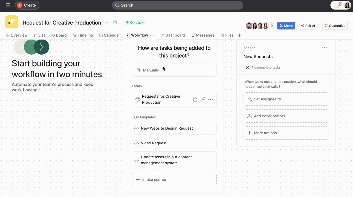Open the ellipsis menu on the form row

pos(210,99)
